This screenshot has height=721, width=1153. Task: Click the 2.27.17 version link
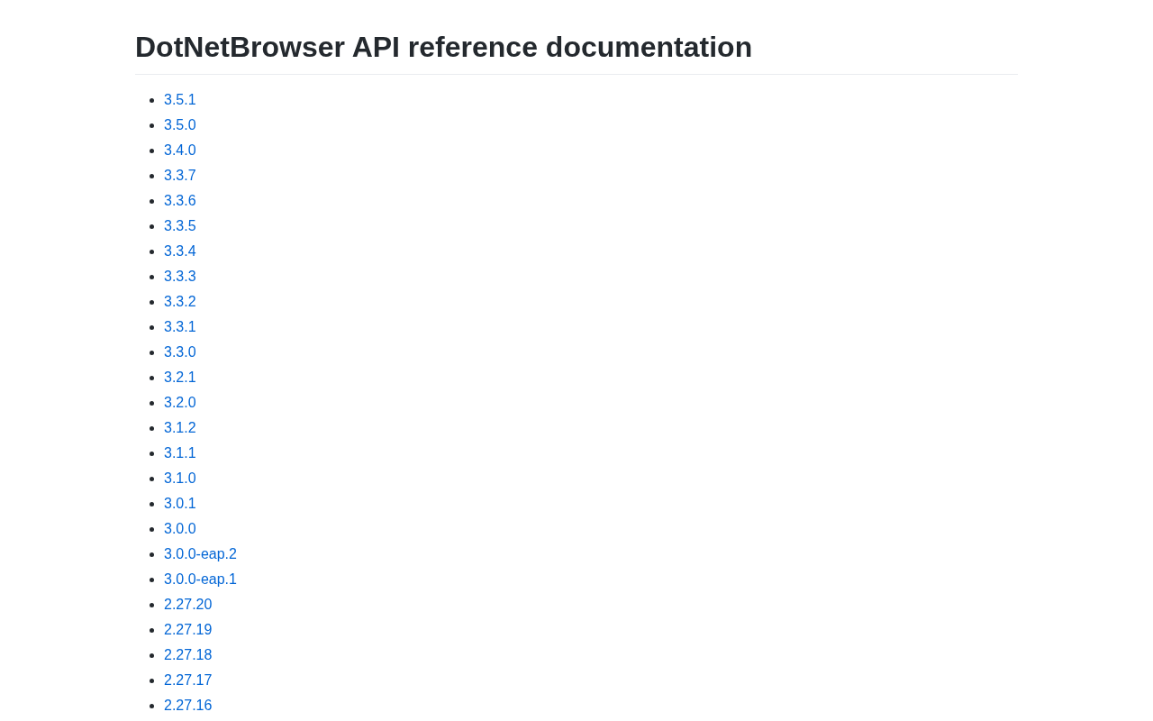(187, 680)
